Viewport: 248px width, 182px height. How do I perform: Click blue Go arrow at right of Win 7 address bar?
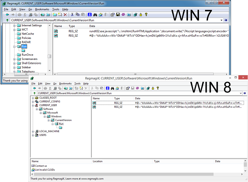pyautogui.click(x=226, y=20)
